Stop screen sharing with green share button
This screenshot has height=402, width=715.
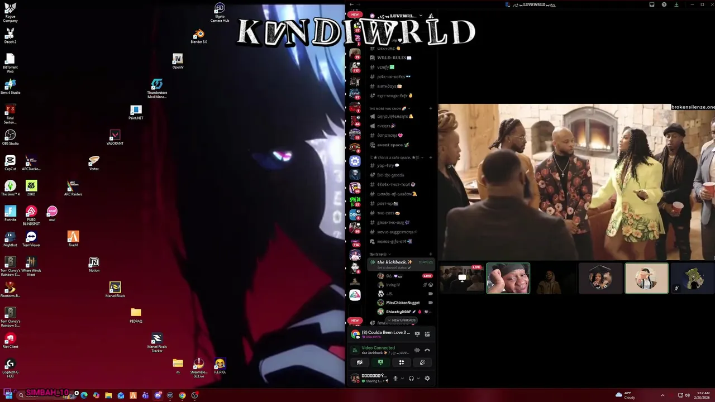(380, 362)
